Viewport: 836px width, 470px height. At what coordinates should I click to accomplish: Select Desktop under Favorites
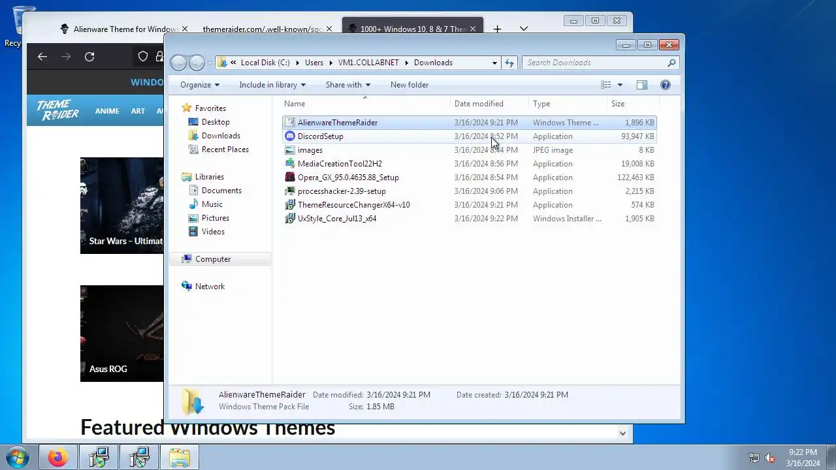click(216, 122)
